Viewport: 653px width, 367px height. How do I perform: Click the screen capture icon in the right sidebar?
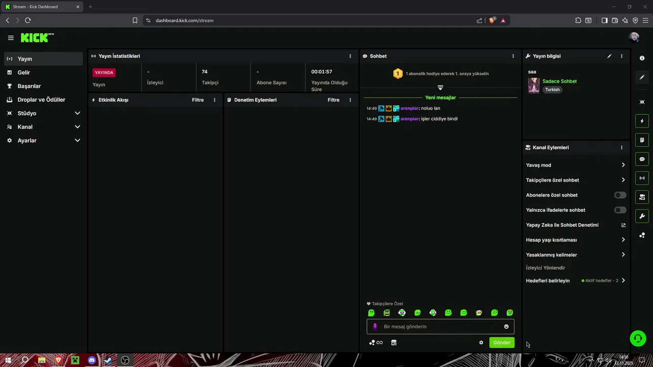[642, 102]
